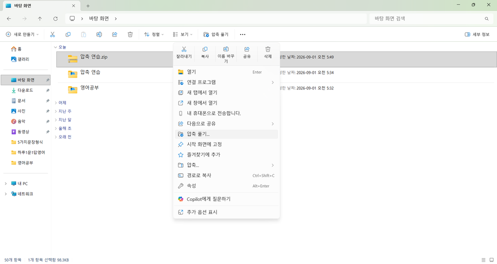Open a new tab with plus button
Viewport: 497px width, 264px height.
tap(88, 6)
